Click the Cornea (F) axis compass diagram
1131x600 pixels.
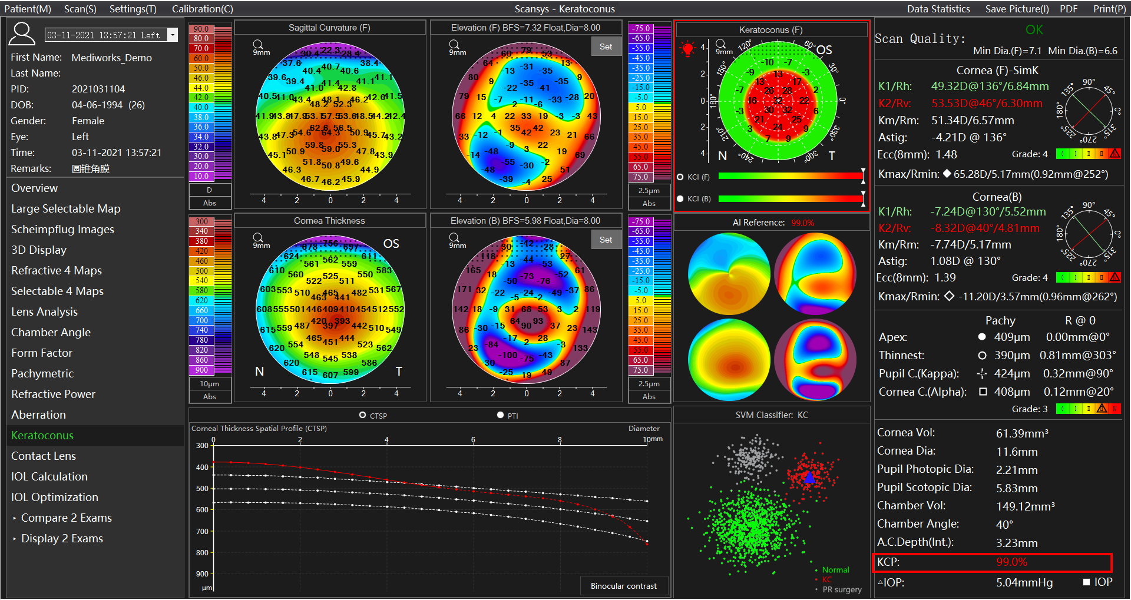(1089, 111)
